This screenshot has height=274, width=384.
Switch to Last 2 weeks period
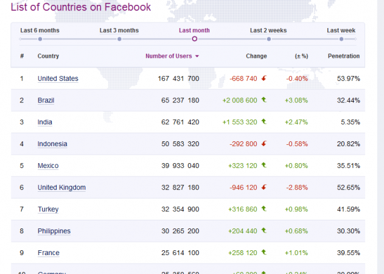[x=268, y=30]
